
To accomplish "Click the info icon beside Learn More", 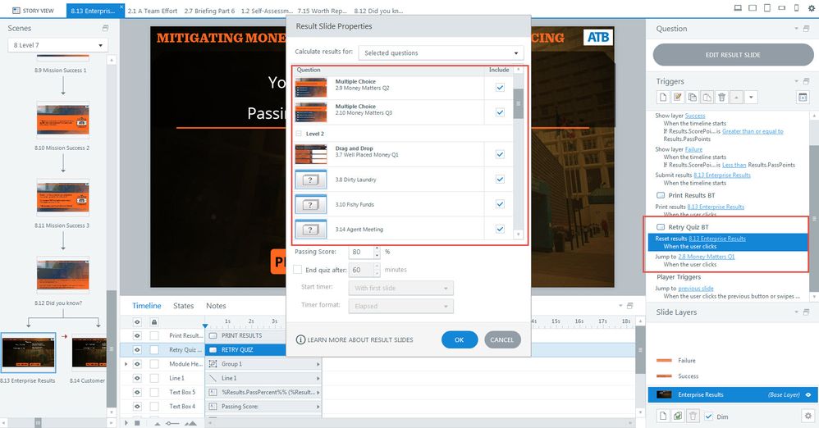I will (x=300, y=339).
